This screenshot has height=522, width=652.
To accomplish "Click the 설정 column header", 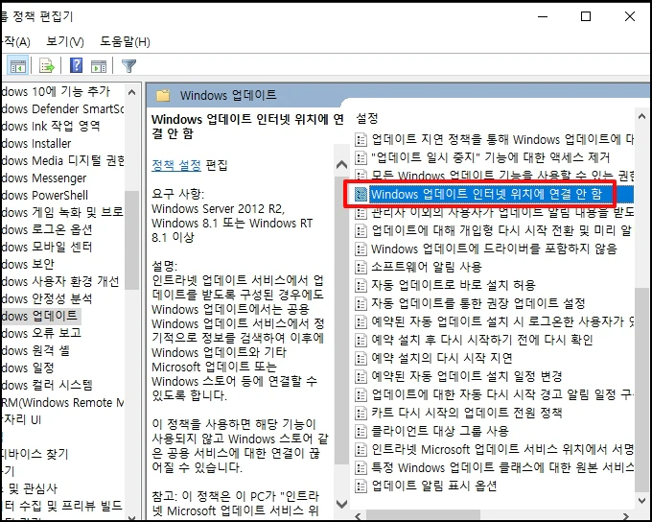I will (x=367, y=118).
